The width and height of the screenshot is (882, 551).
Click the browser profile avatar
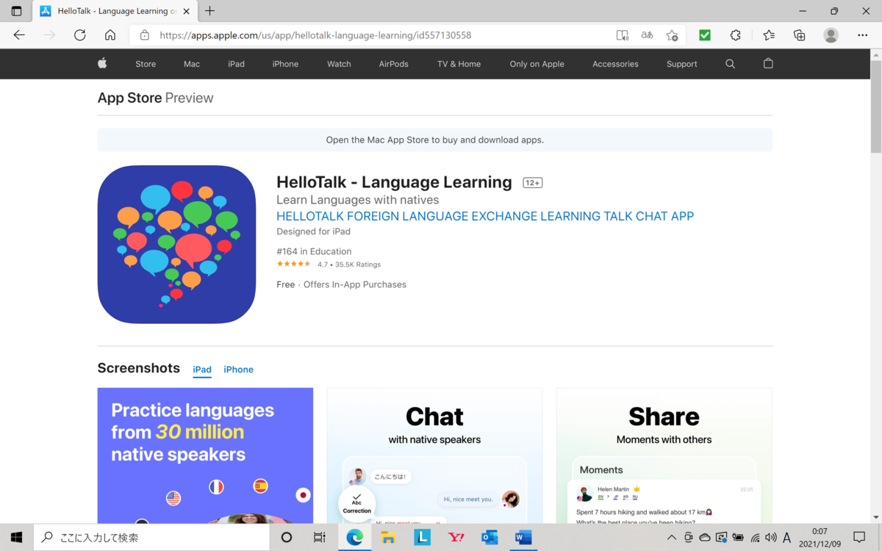[831, 35]
